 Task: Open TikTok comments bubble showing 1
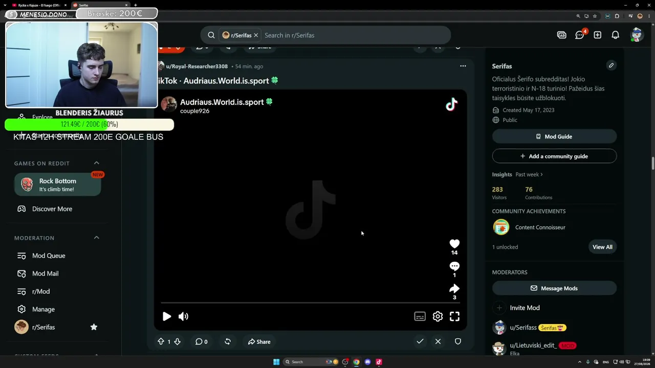[x=454, y=266]
